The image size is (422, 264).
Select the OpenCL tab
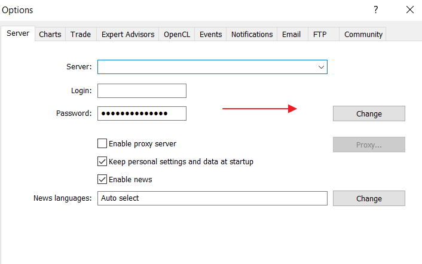(x=177, y=35)
